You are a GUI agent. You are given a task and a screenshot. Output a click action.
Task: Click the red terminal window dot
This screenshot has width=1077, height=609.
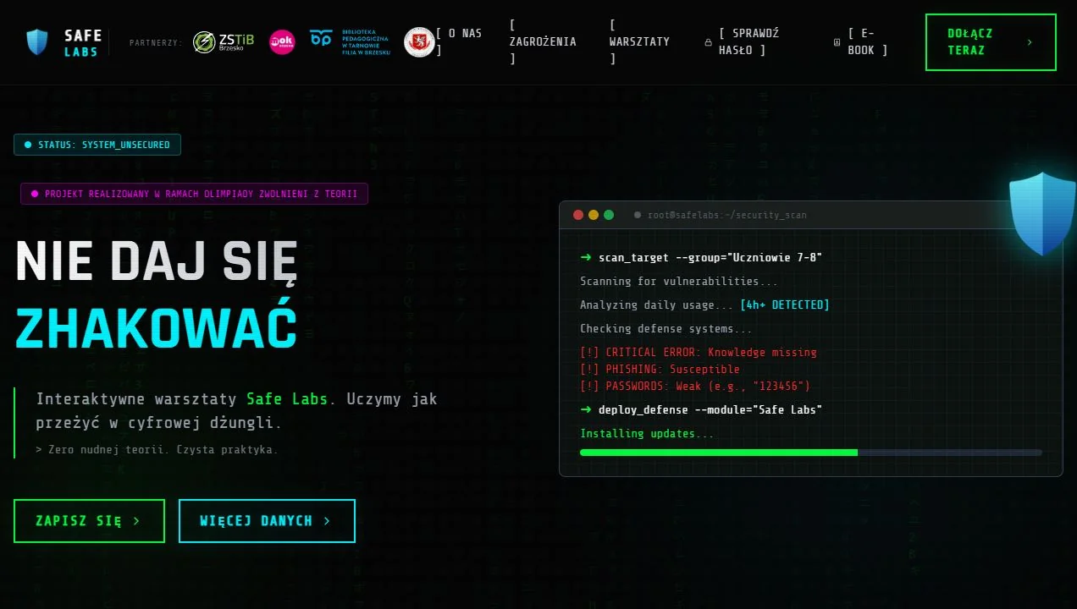[578, 215]
